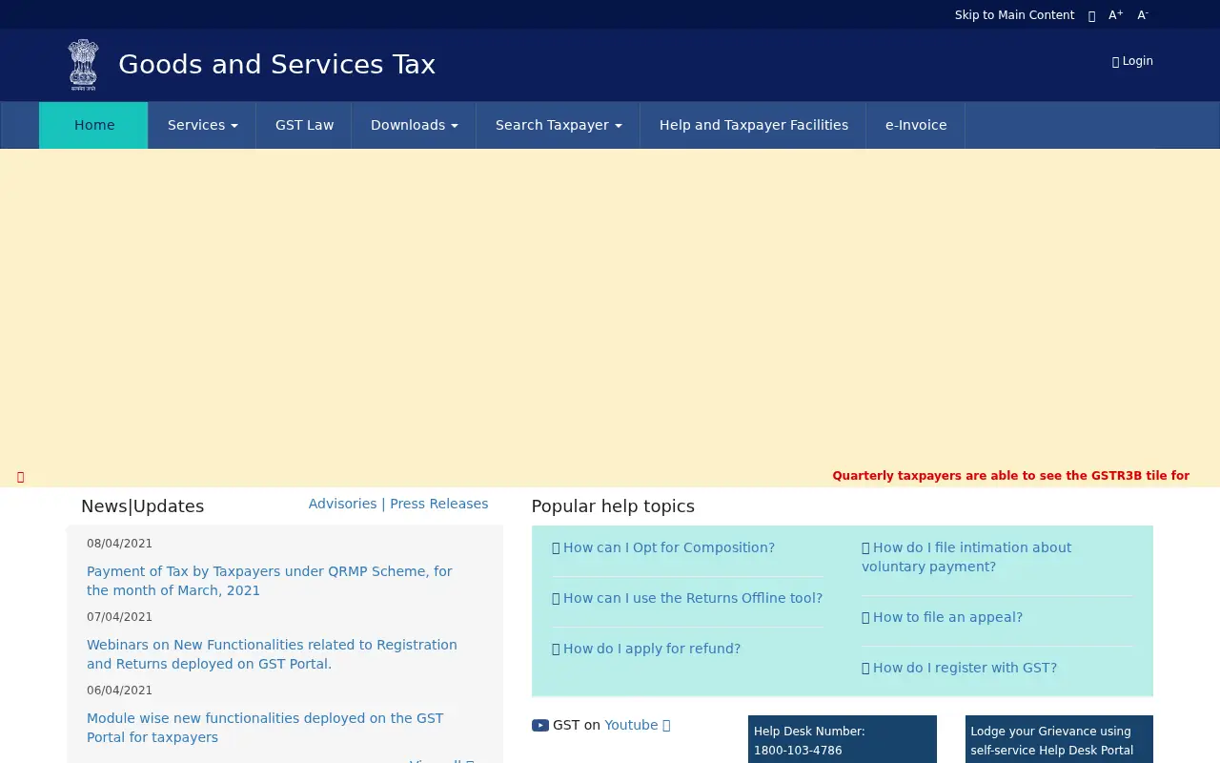This screenshot has height=763, width=1220.
Task: Open 'How do I apply for refund?' topic
Action: click(651, 649)
